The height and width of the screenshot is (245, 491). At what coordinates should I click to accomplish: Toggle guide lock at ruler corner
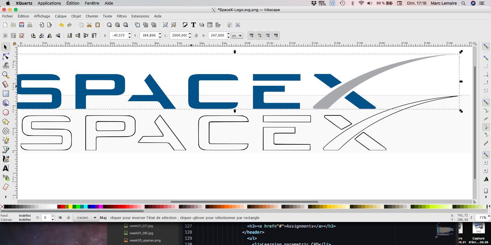coord(14,44)
